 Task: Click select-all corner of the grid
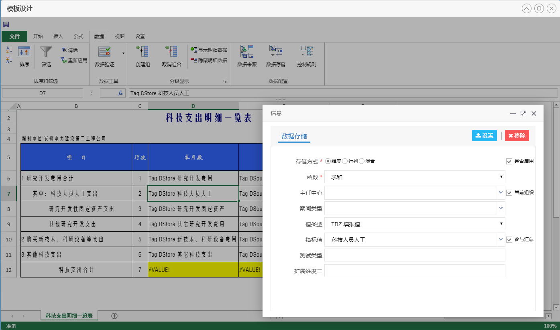(x=8, y=106)
